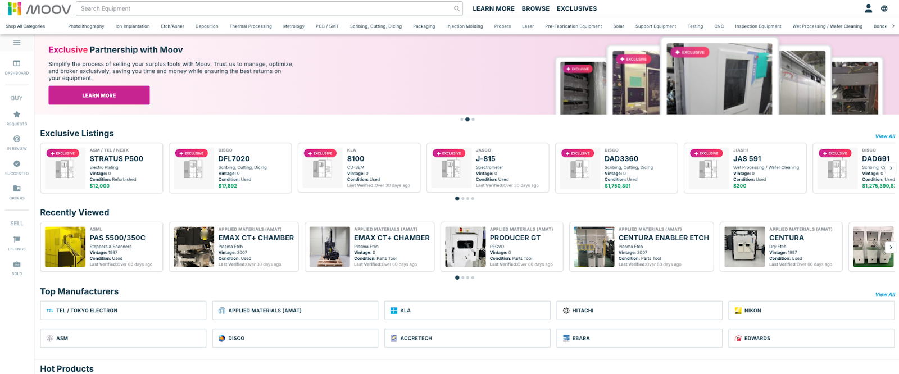Select Inspection Equipment category

pos(758,26)
